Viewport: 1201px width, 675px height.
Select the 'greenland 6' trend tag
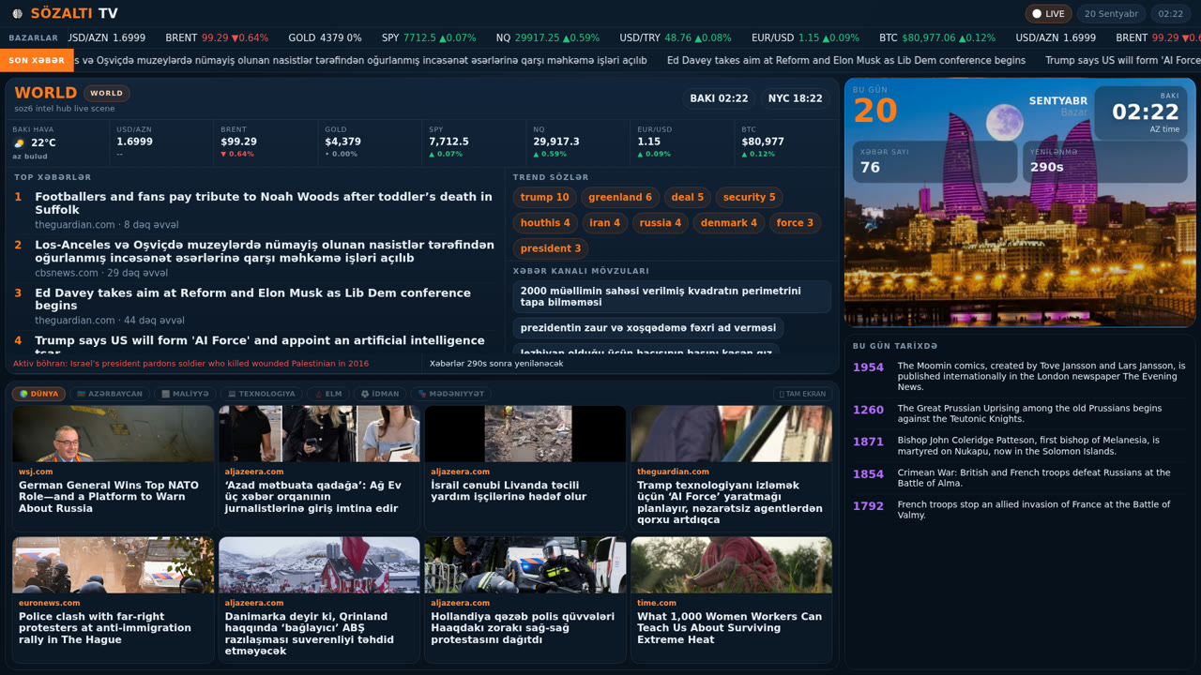click(x=619, y=197)
